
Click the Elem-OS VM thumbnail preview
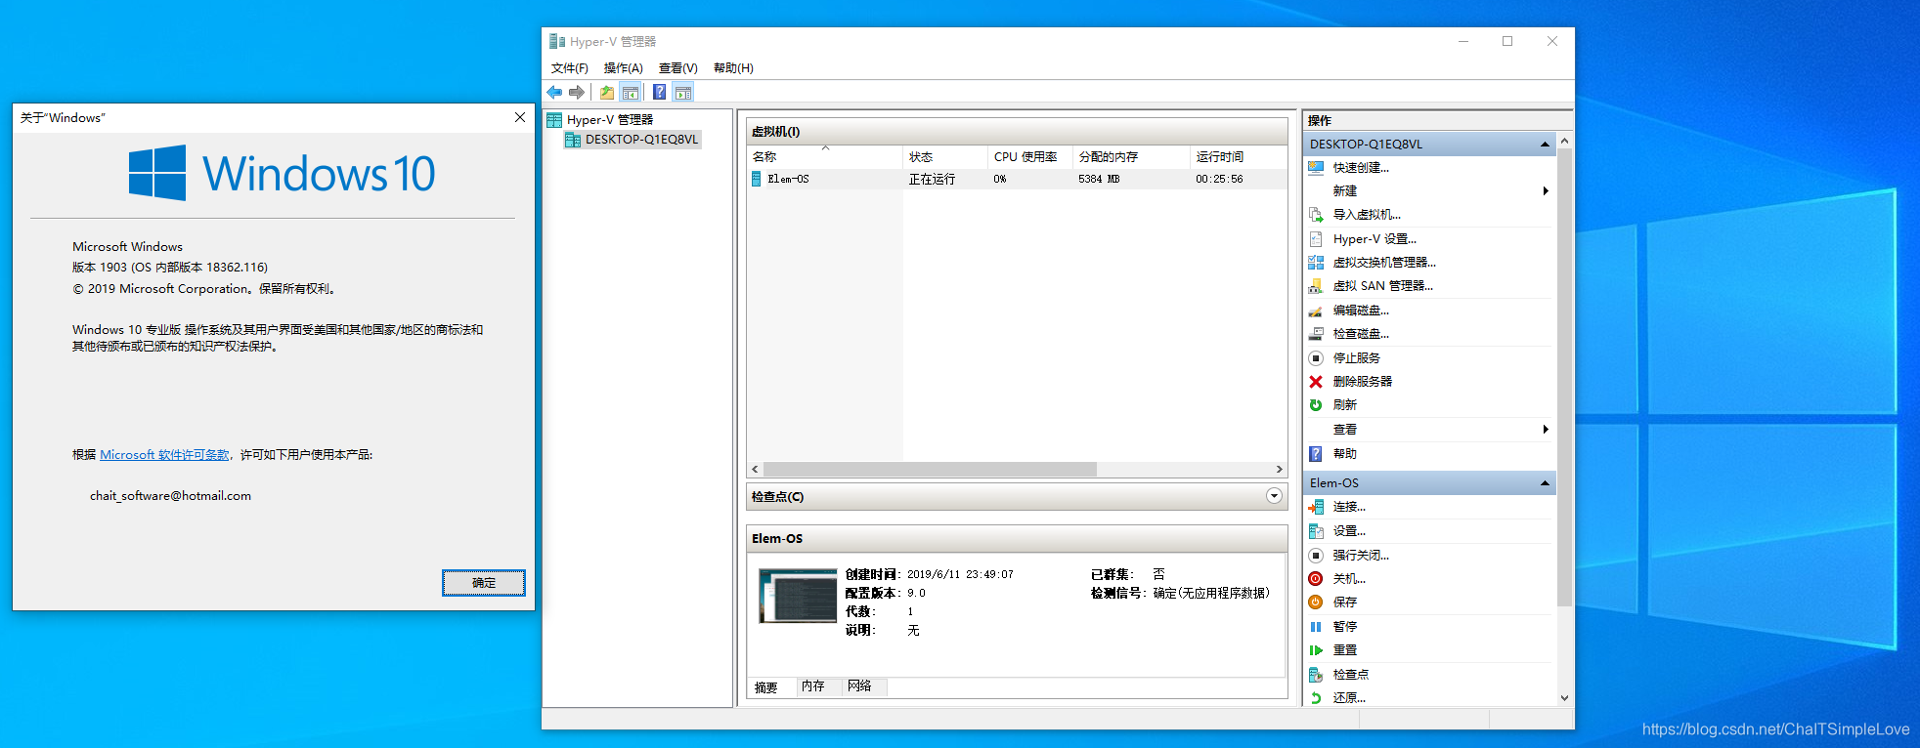(x=798, y=596)
